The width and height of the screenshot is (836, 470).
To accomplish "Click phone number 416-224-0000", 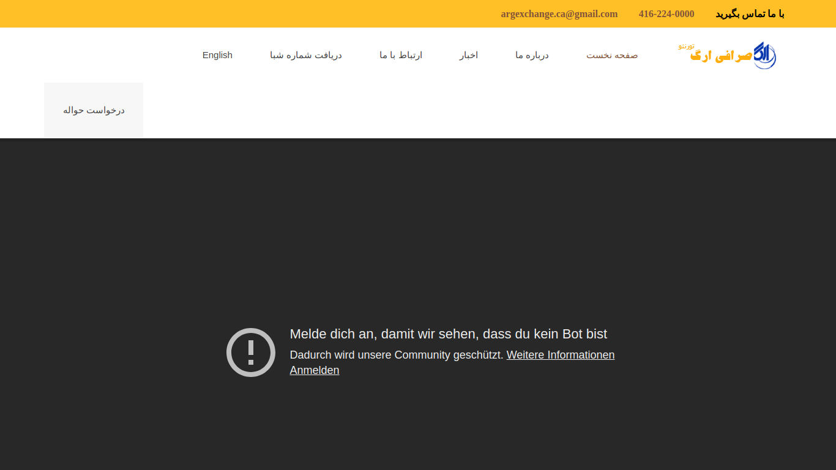I will coord(666,14).
